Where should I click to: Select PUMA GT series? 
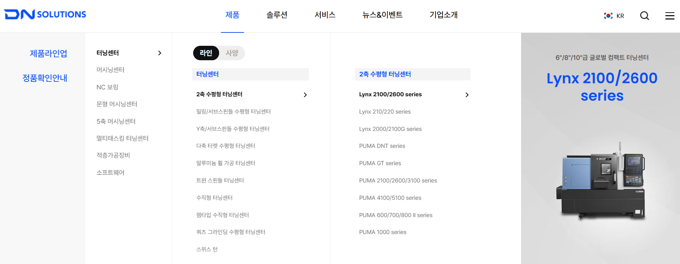(380, 163)
